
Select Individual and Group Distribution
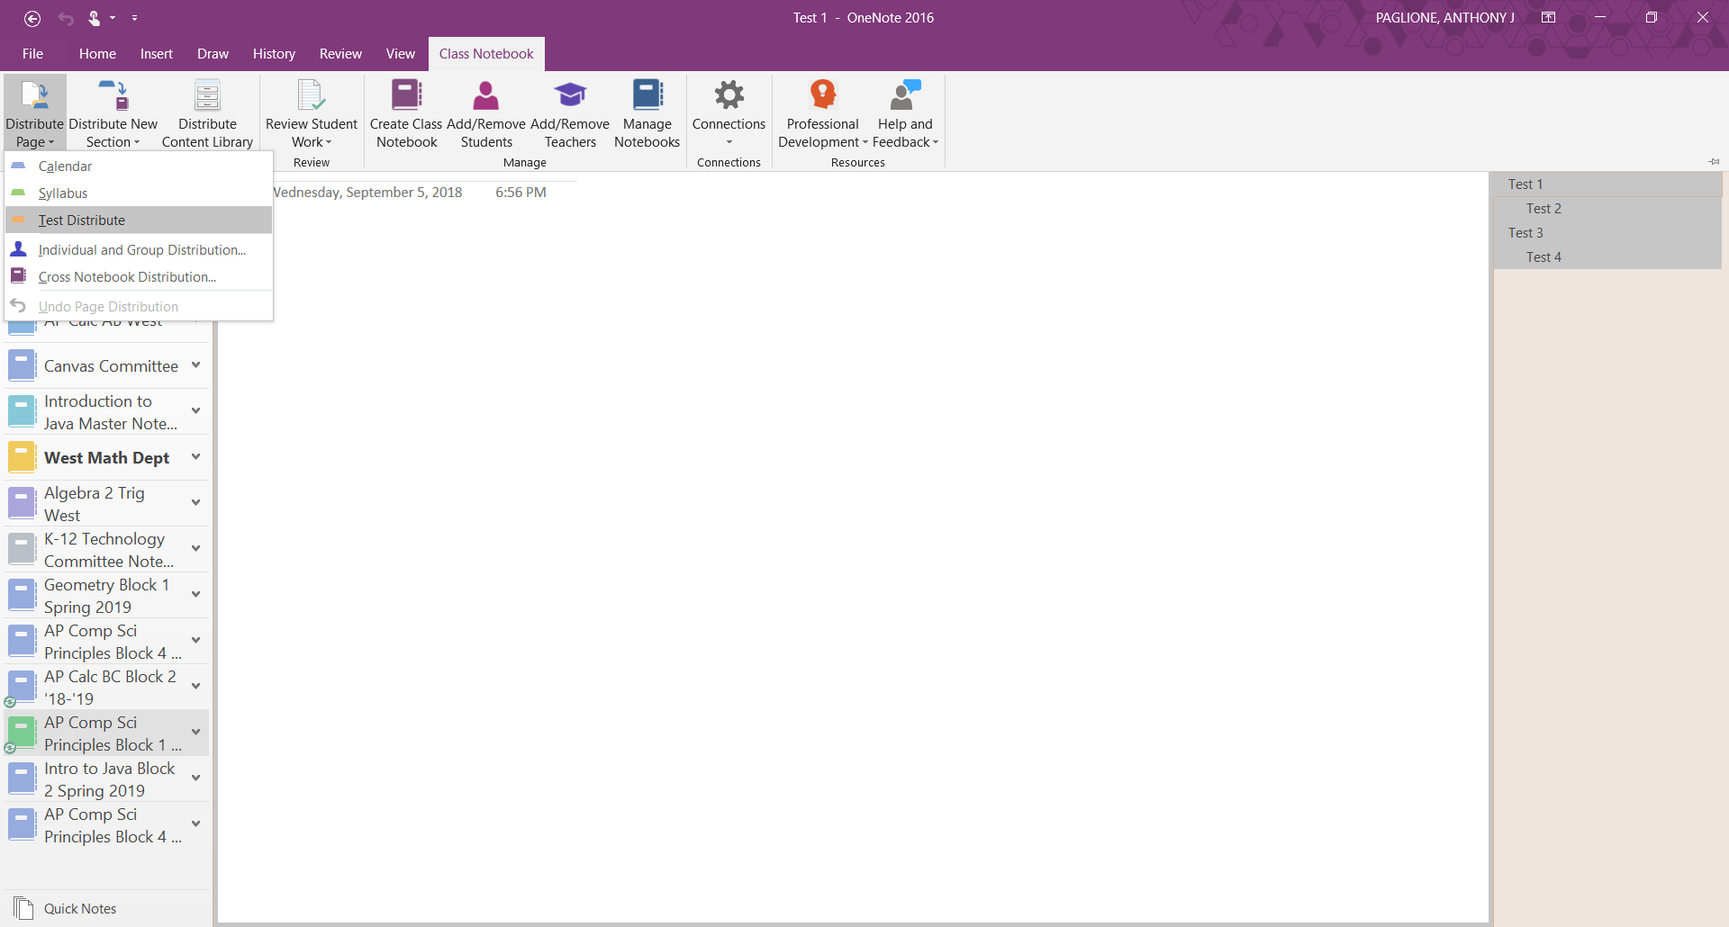pos(139,250)
